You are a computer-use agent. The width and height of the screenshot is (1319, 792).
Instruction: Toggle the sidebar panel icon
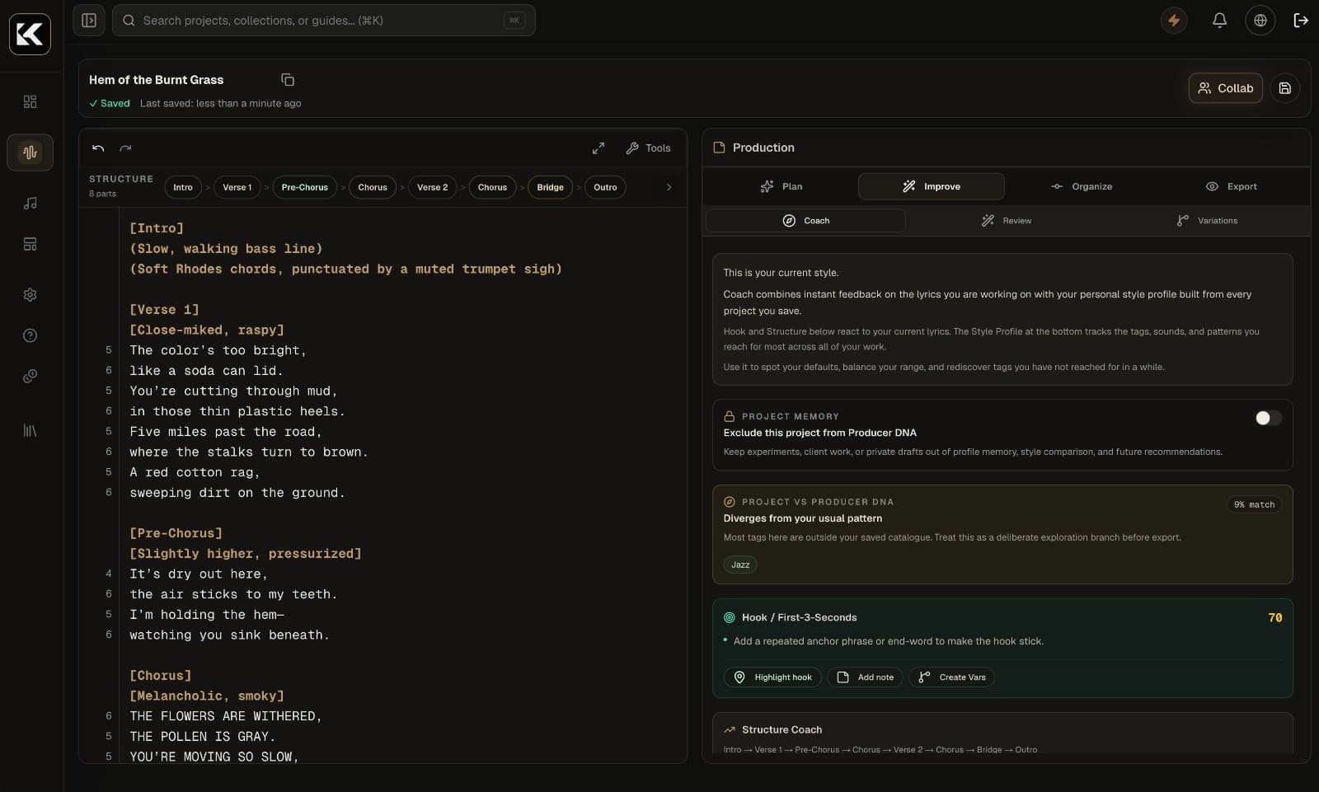pos(89,21)
